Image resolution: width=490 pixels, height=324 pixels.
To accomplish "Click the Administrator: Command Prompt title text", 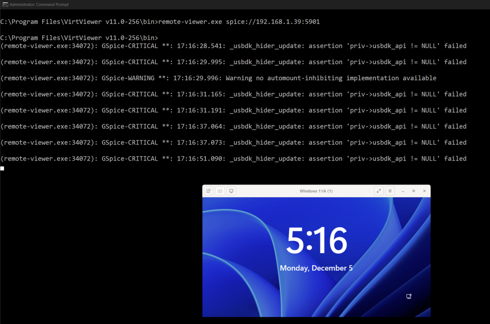I will tap(39, 4).
